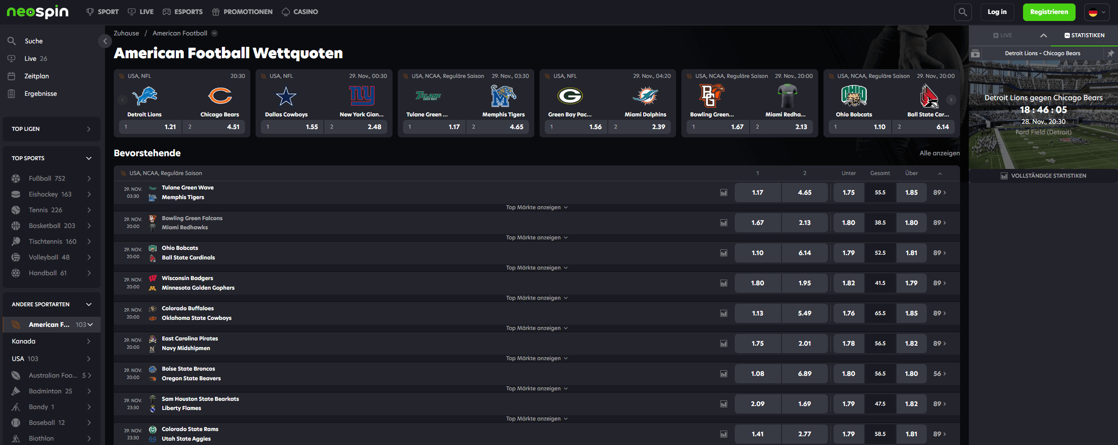1118x445 pixels.
Task: Open the Detroit Lions stadium visualization
Action: 1043,115
